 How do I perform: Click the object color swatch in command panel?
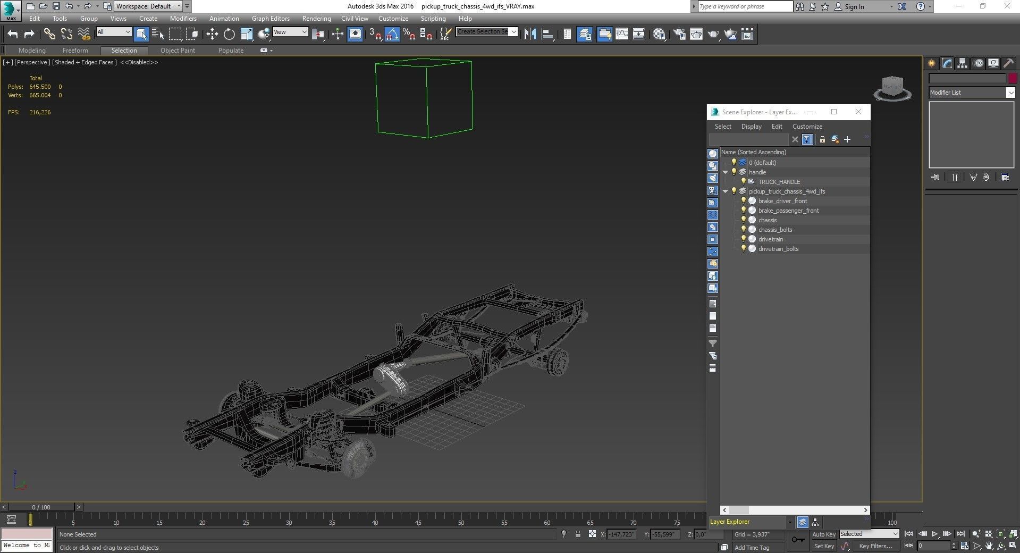[1013, 78]
